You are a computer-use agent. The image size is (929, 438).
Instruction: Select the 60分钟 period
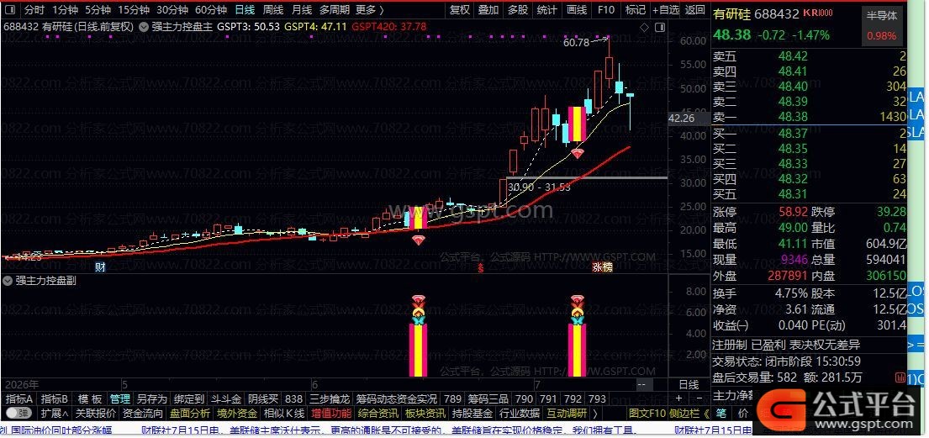pyautogui.click(x=211, y=9)
